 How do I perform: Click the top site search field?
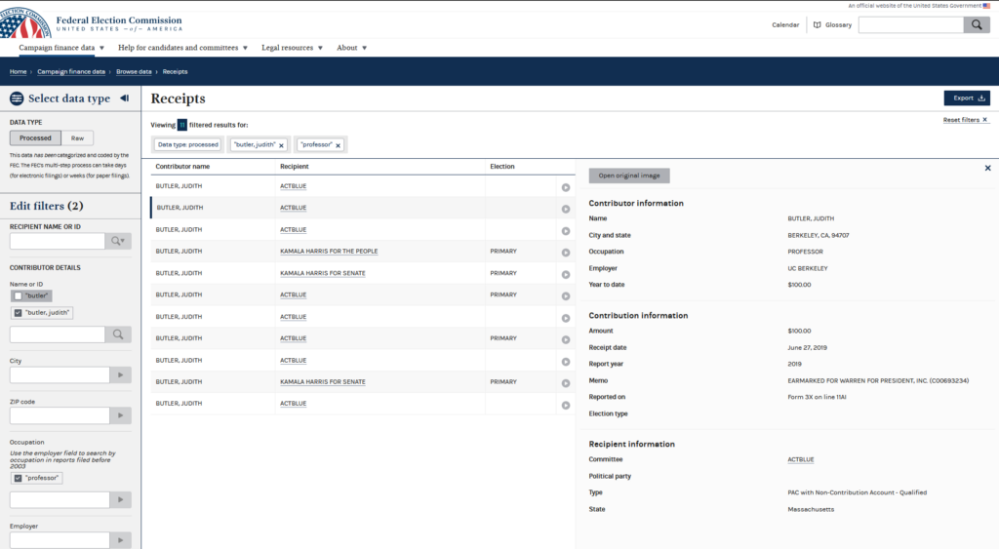point(911,24)
